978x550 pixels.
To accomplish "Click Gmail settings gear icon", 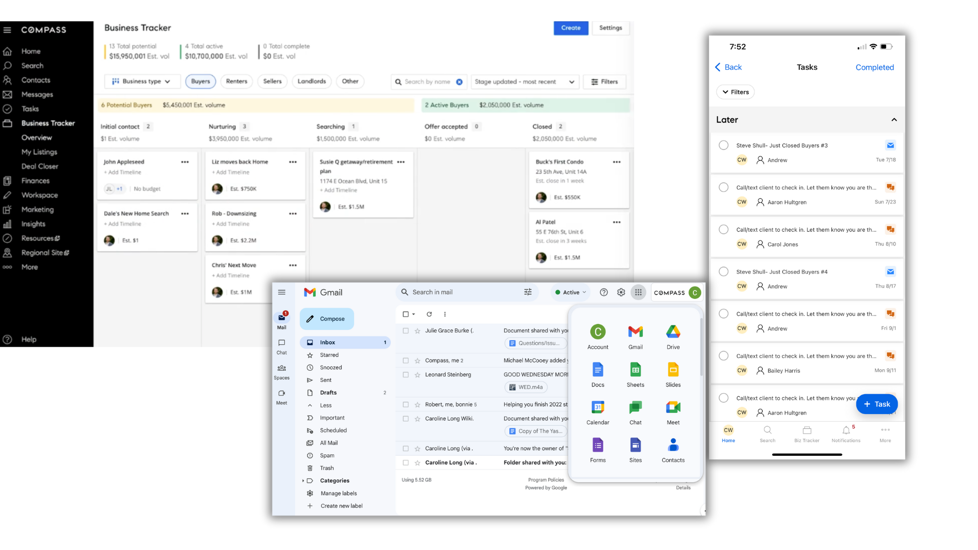I will click(x=621, y=292).
